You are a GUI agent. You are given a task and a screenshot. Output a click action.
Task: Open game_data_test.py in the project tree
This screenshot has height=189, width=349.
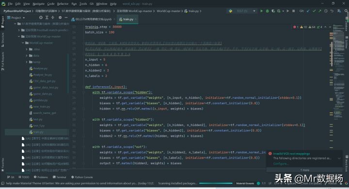point(44,88)
